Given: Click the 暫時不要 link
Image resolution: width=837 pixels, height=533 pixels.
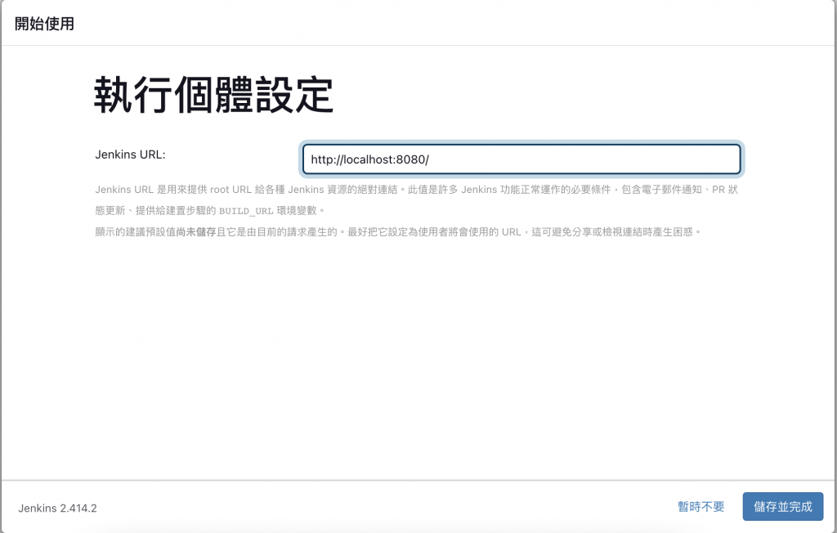Looking at the screenshot, I should pyautogui.click(x=700, y=506).
